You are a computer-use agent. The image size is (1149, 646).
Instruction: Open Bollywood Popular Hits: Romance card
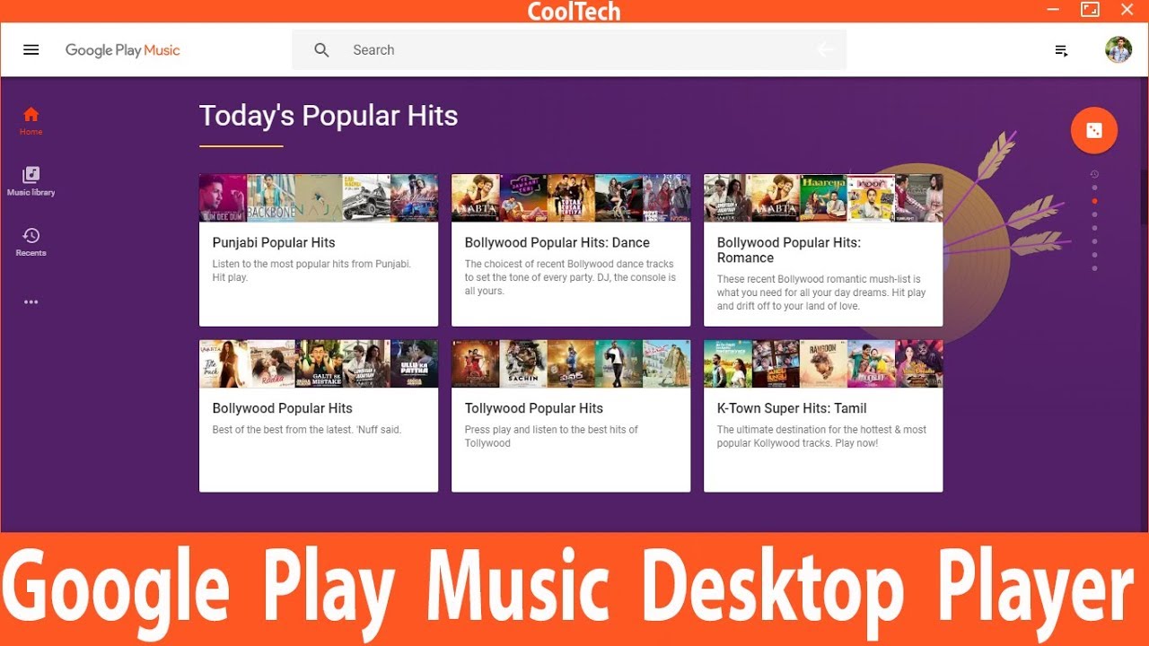click(823, 250)
